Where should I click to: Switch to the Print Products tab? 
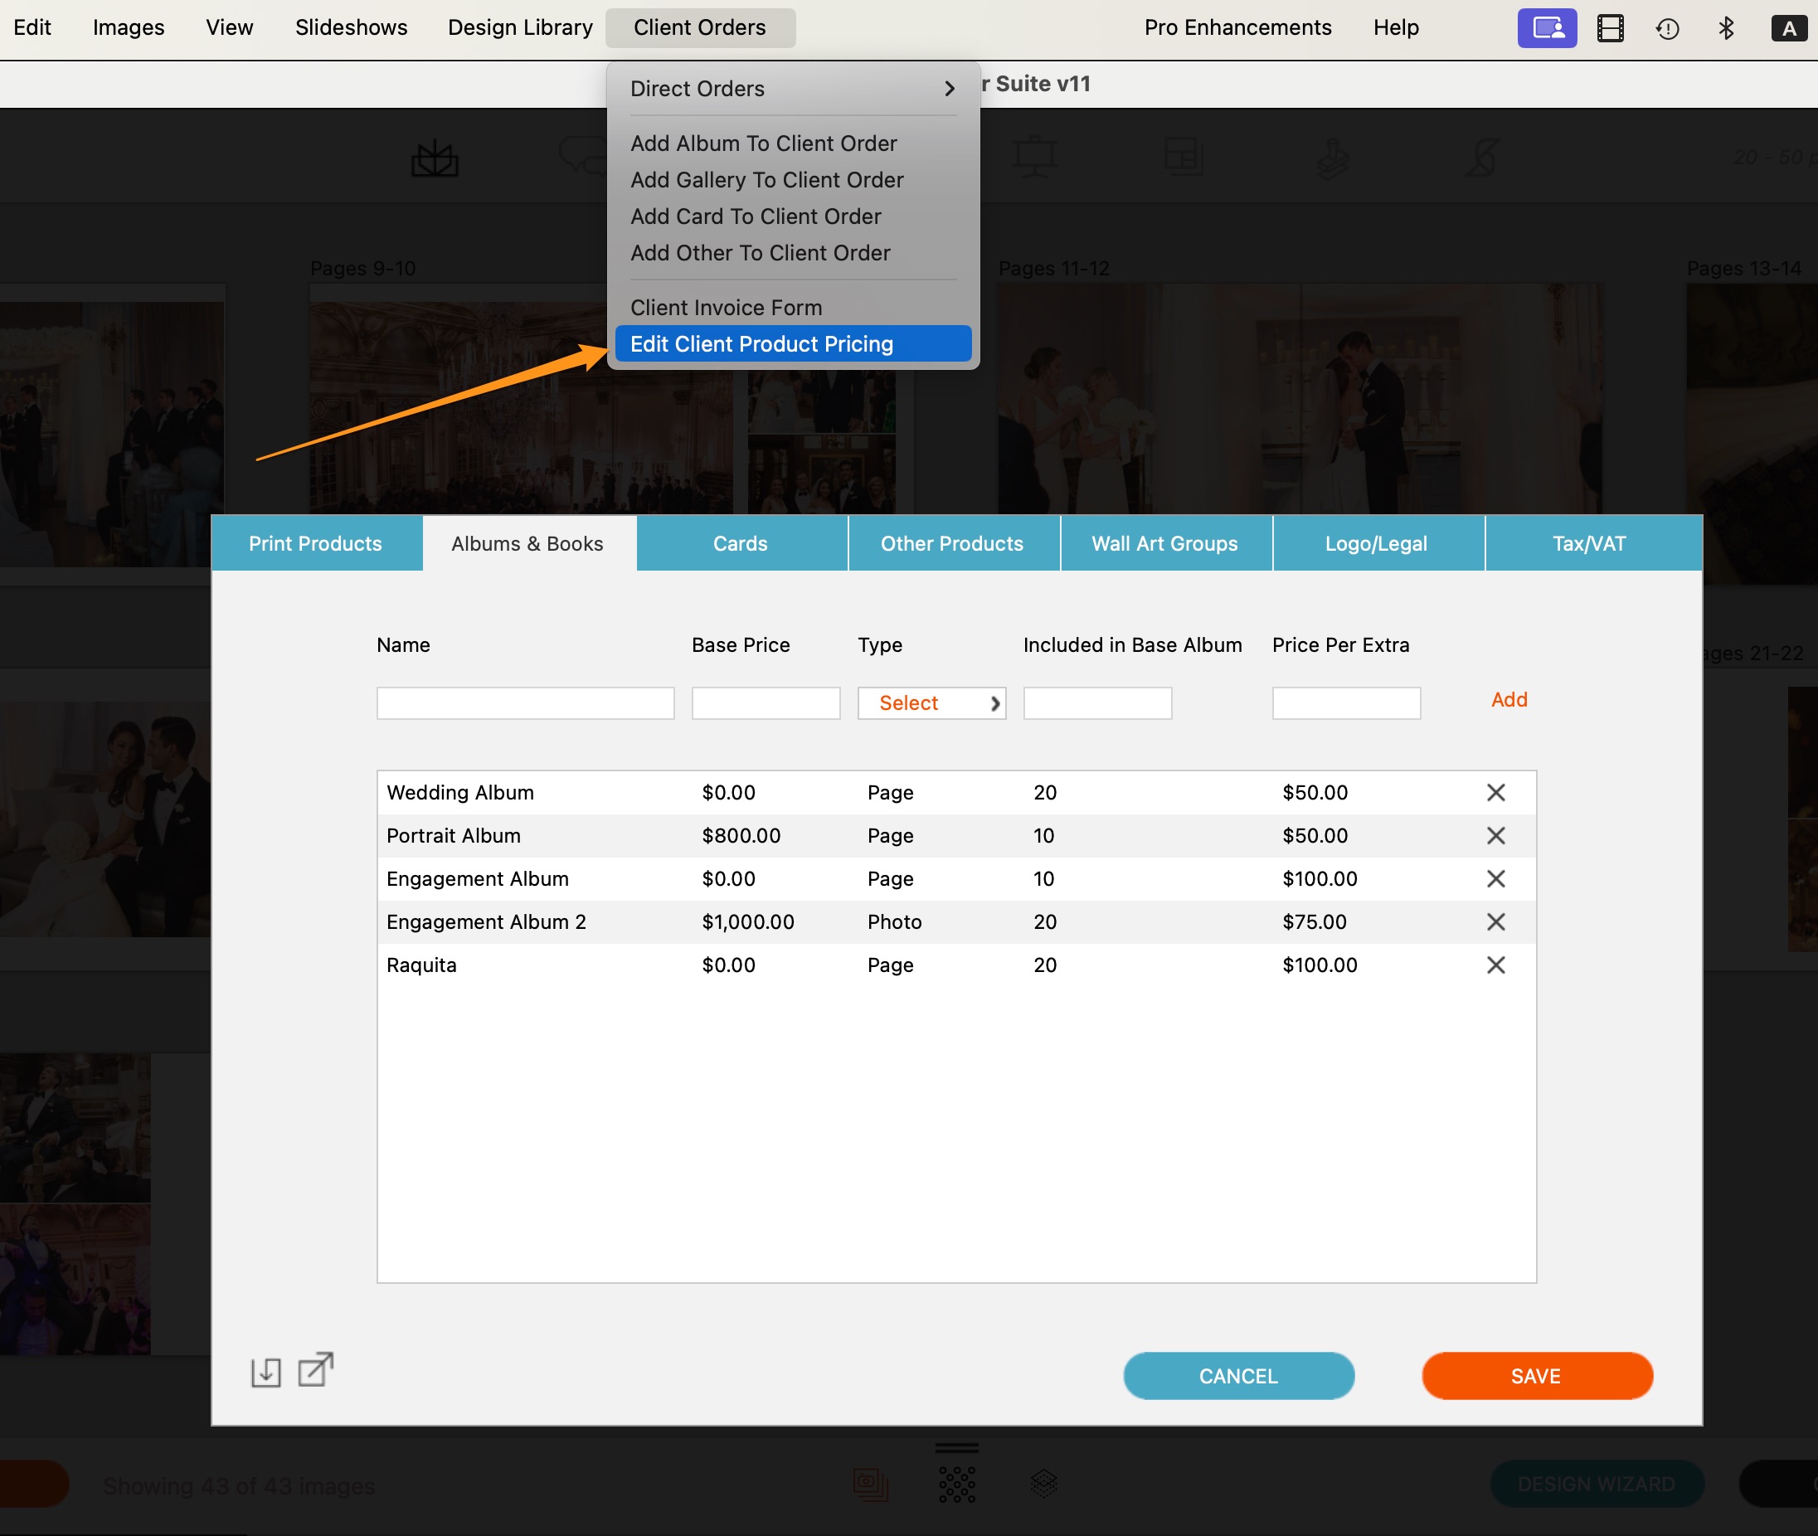(315, 543)
